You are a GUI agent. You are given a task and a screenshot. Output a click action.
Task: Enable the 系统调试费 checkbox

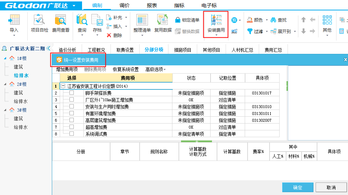(72, 134)
